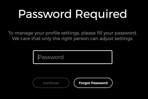Click the word "Password" in the title
The image size is (148, 99).
45,14
